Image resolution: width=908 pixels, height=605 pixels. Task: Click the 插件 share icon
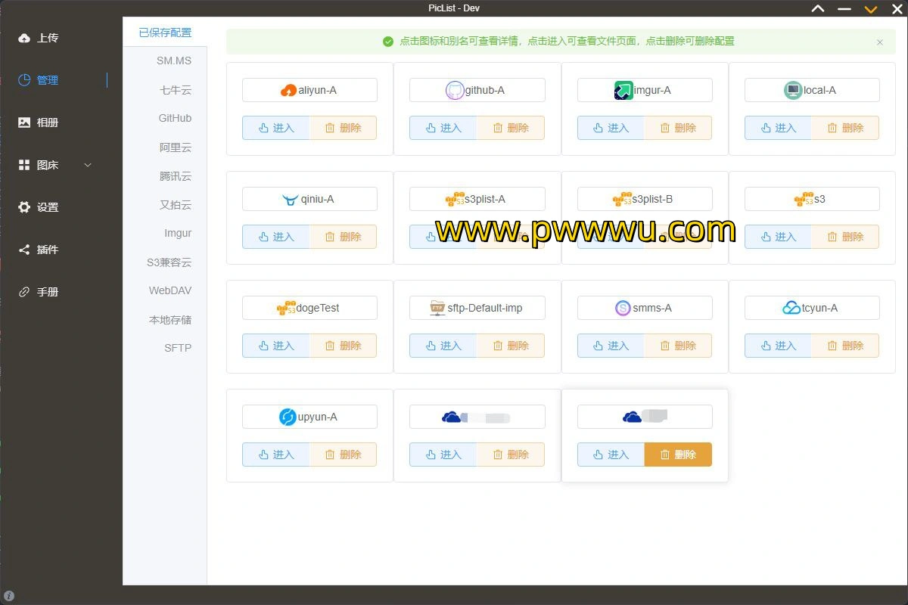(24, 250)
